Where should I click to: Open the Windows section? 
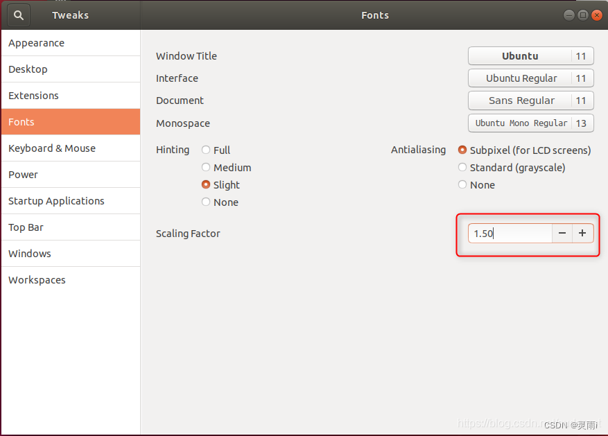tap(71, 254)
